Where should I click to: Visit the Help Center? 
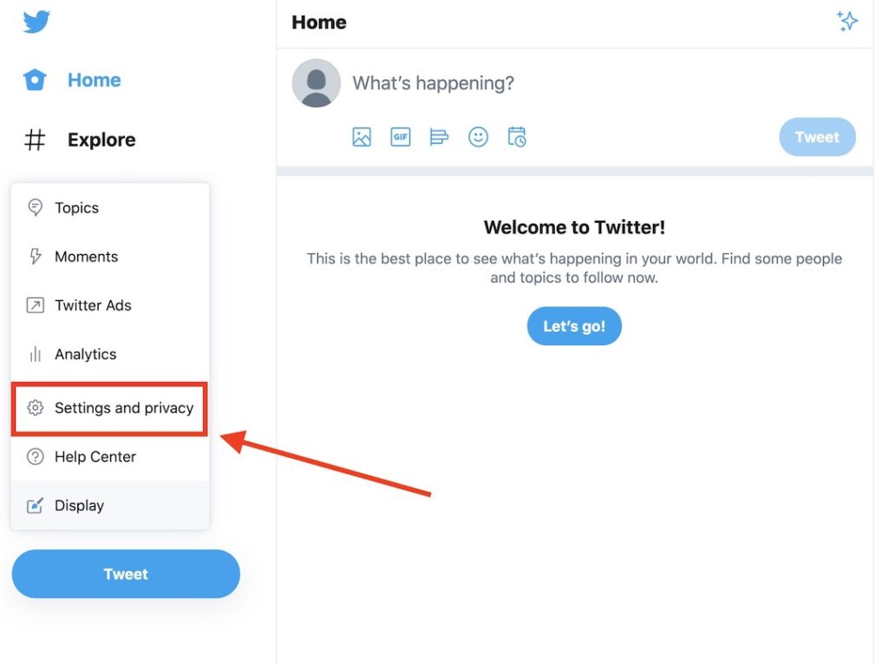95,457
